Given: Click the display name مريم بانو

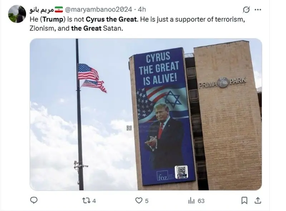Looking at the screenshot, I should (42, 10).
